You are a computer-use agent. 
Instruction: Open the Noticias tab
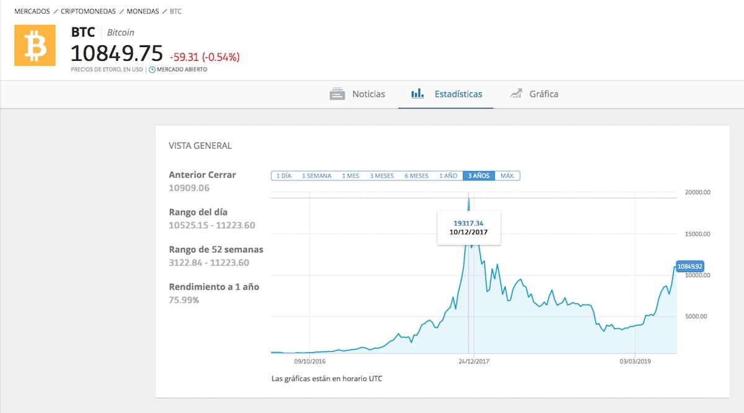click(368, 94)
